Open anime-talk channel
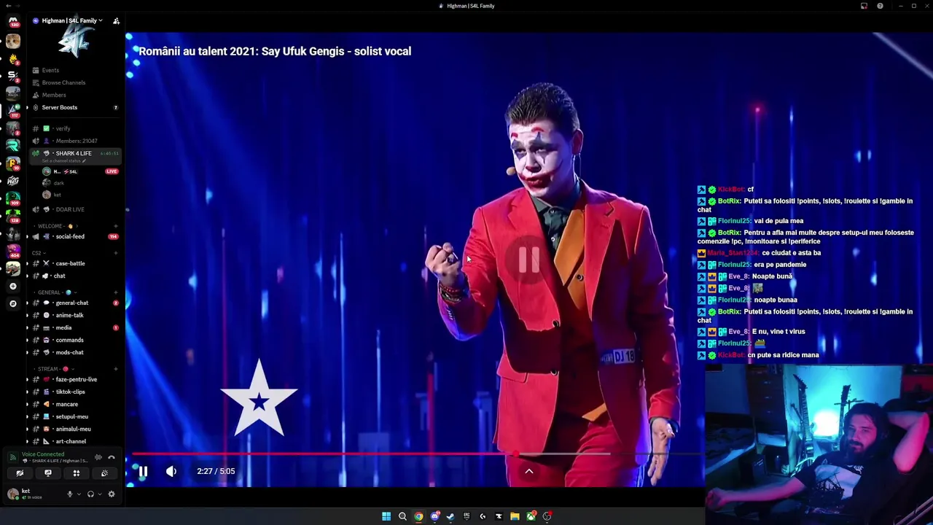 (75, 315)
